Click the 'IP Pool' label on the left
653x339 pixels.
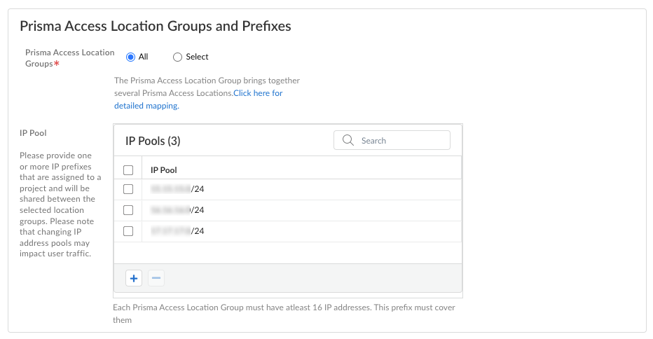click(33, 132)
